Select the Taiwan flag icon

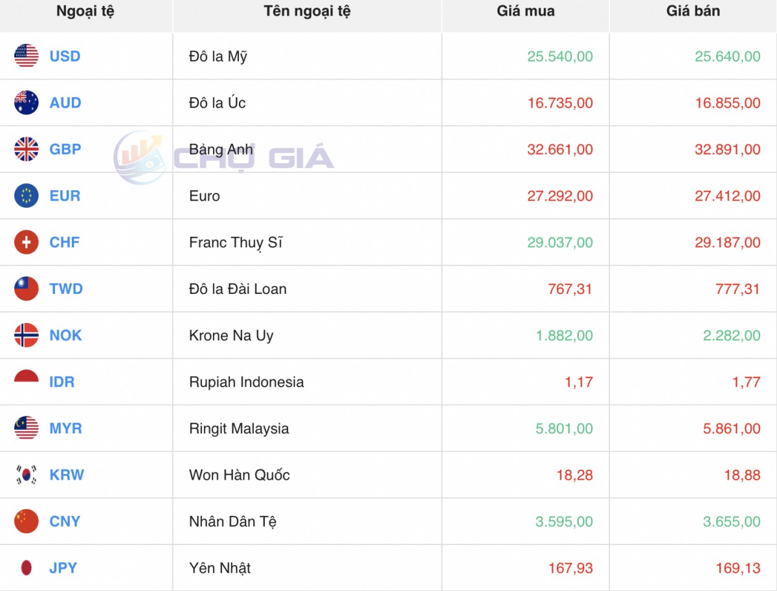pos(27,289)
